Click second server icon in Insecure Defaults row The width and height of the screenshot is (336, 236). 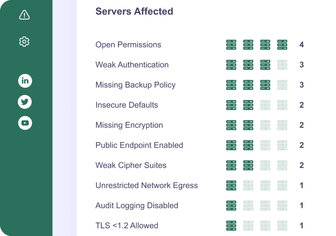pos(248,105)
